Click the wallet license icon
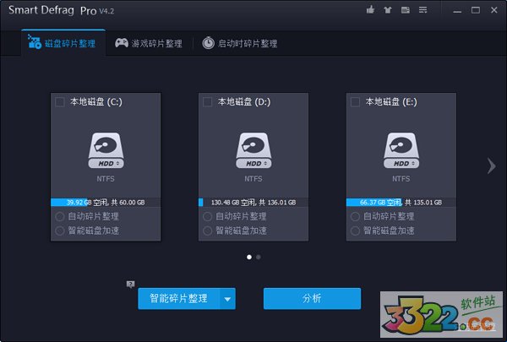The image size is (507, 342). [x=405, y=10]
